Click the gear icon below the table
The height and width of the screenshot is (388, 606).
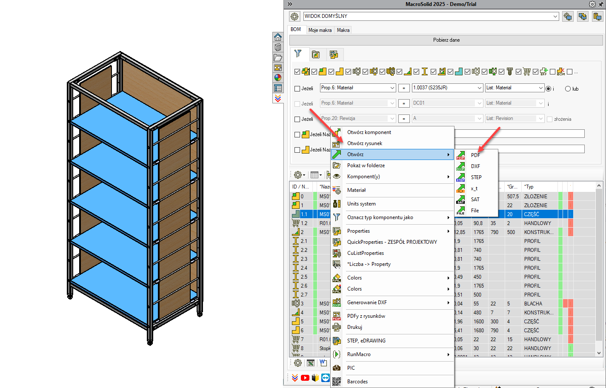298,363
